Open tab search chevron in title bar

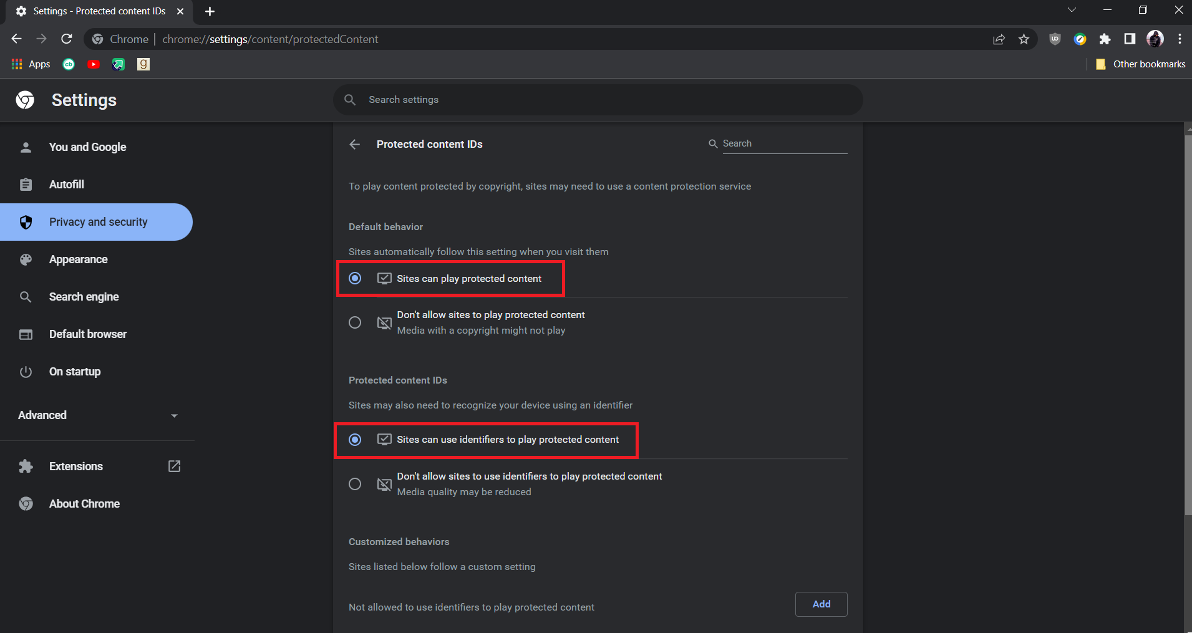(x=1072, y=10)
